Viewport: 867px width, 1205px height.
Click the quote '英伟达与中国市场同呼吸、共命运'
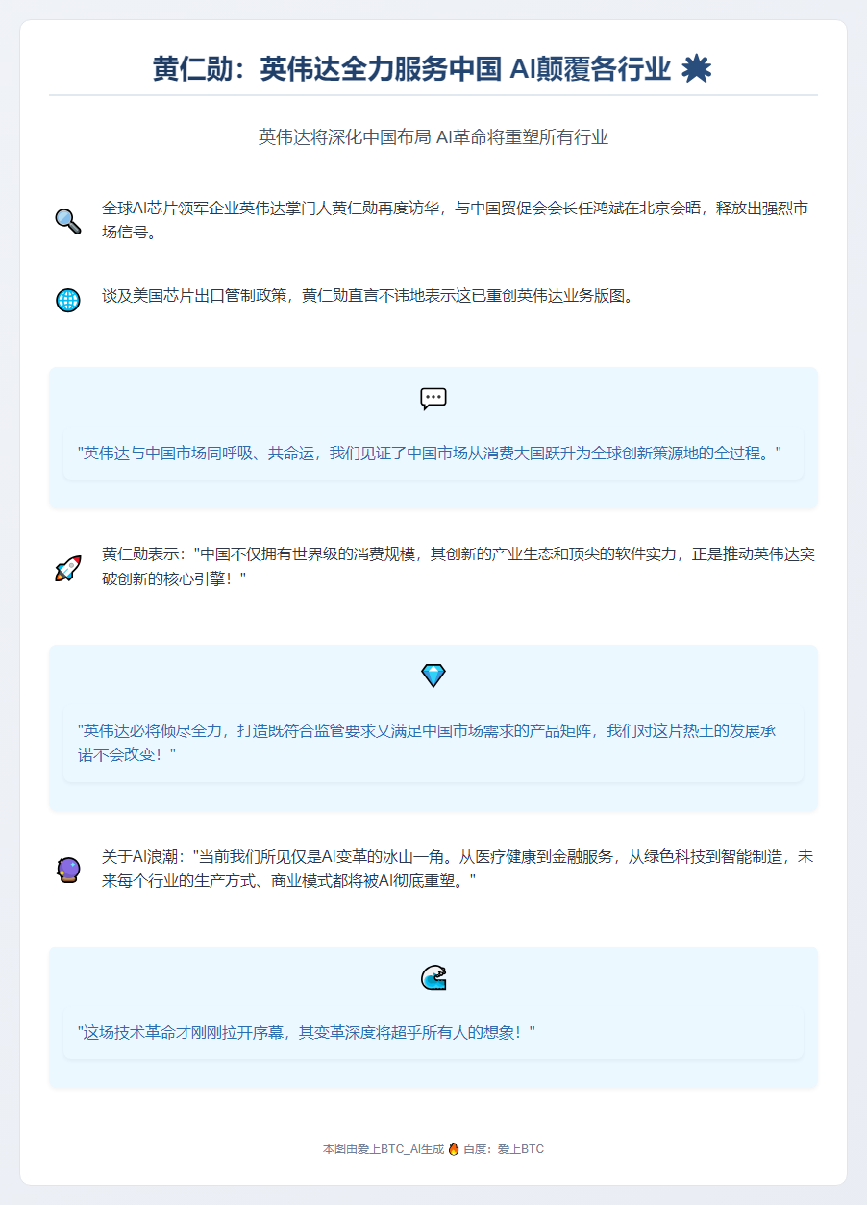(429, 453)
